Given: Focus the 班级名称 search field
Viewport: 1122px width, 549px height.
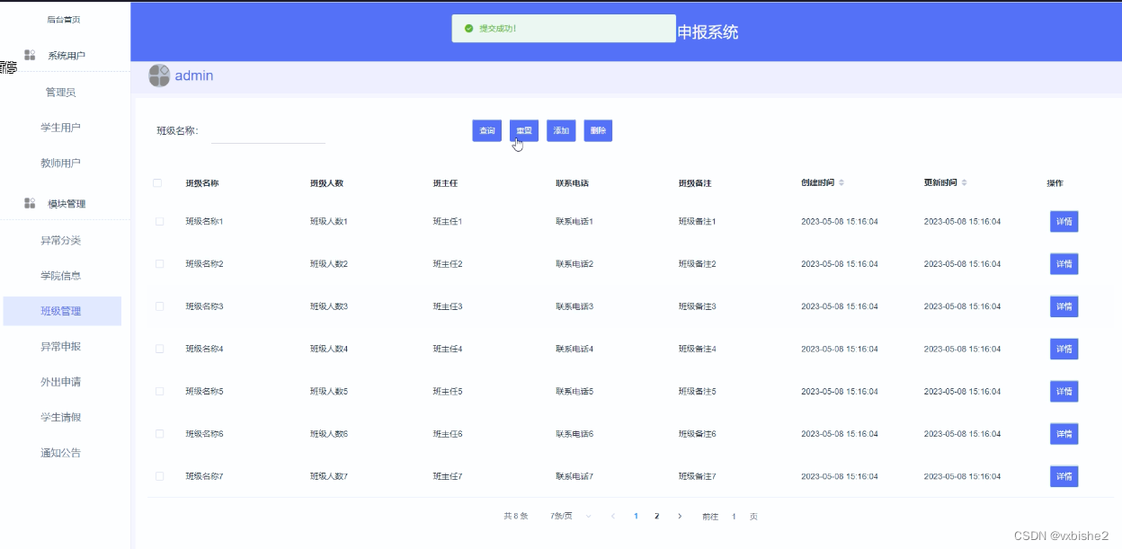Looking at the screenshot, I should coord(268,131).
